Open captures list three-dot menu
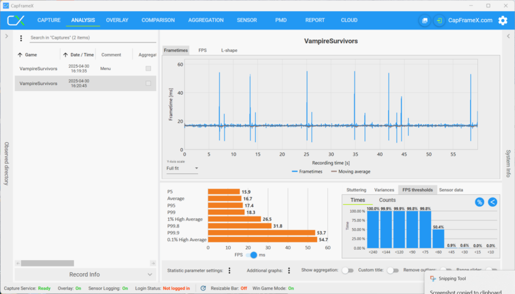This screenshot has height=294, width=515. 21,38
